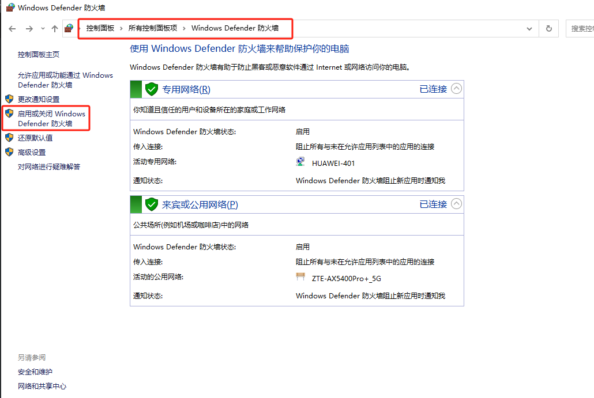Open 控制面板主页 link

click(39, 55)
